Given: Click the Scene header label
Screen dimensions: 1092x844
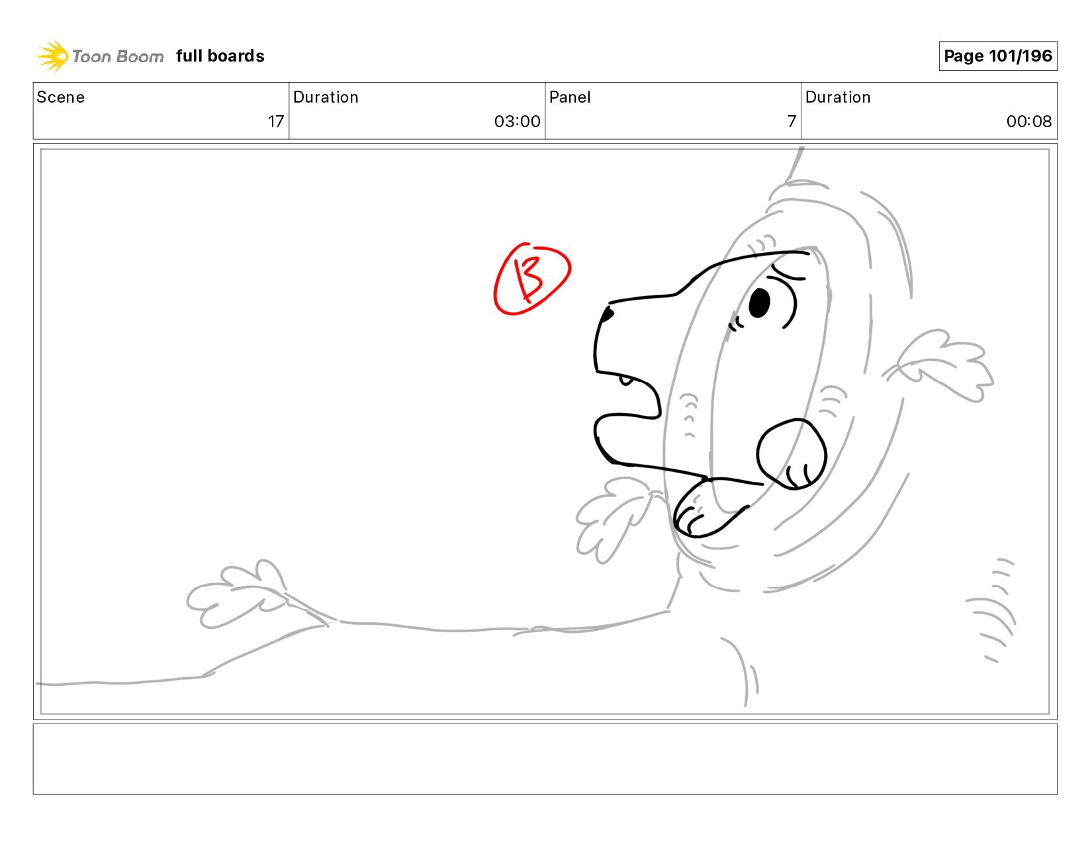Looking at the screenshot, I should pos(61,97).
